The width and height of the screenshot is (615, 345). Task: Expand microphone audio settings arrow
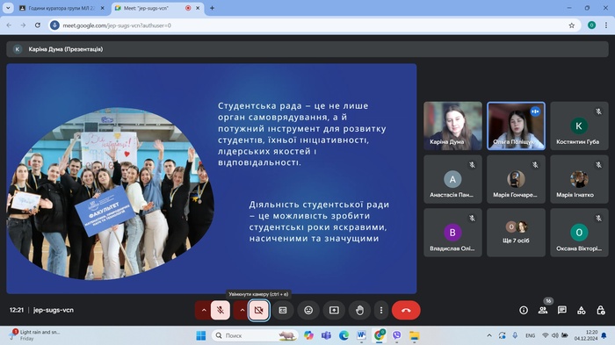[204, 310]
